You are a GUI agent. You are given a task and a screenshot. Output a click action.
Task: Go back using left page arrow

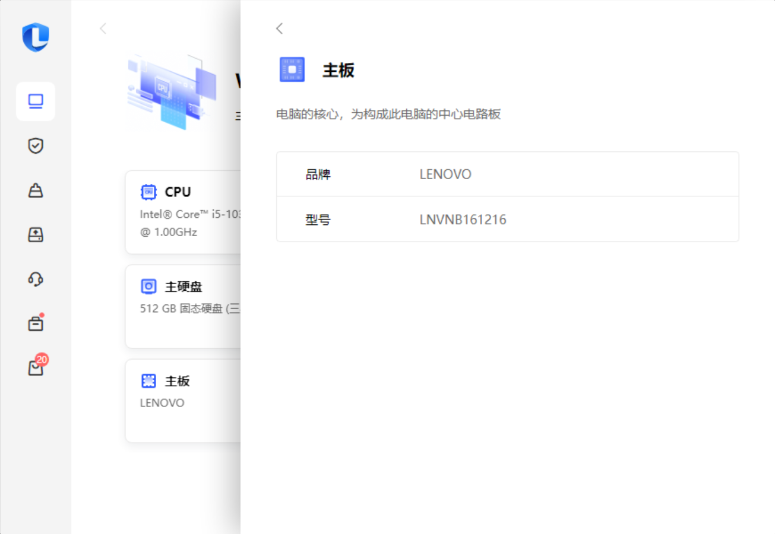(x=103, y=28)
